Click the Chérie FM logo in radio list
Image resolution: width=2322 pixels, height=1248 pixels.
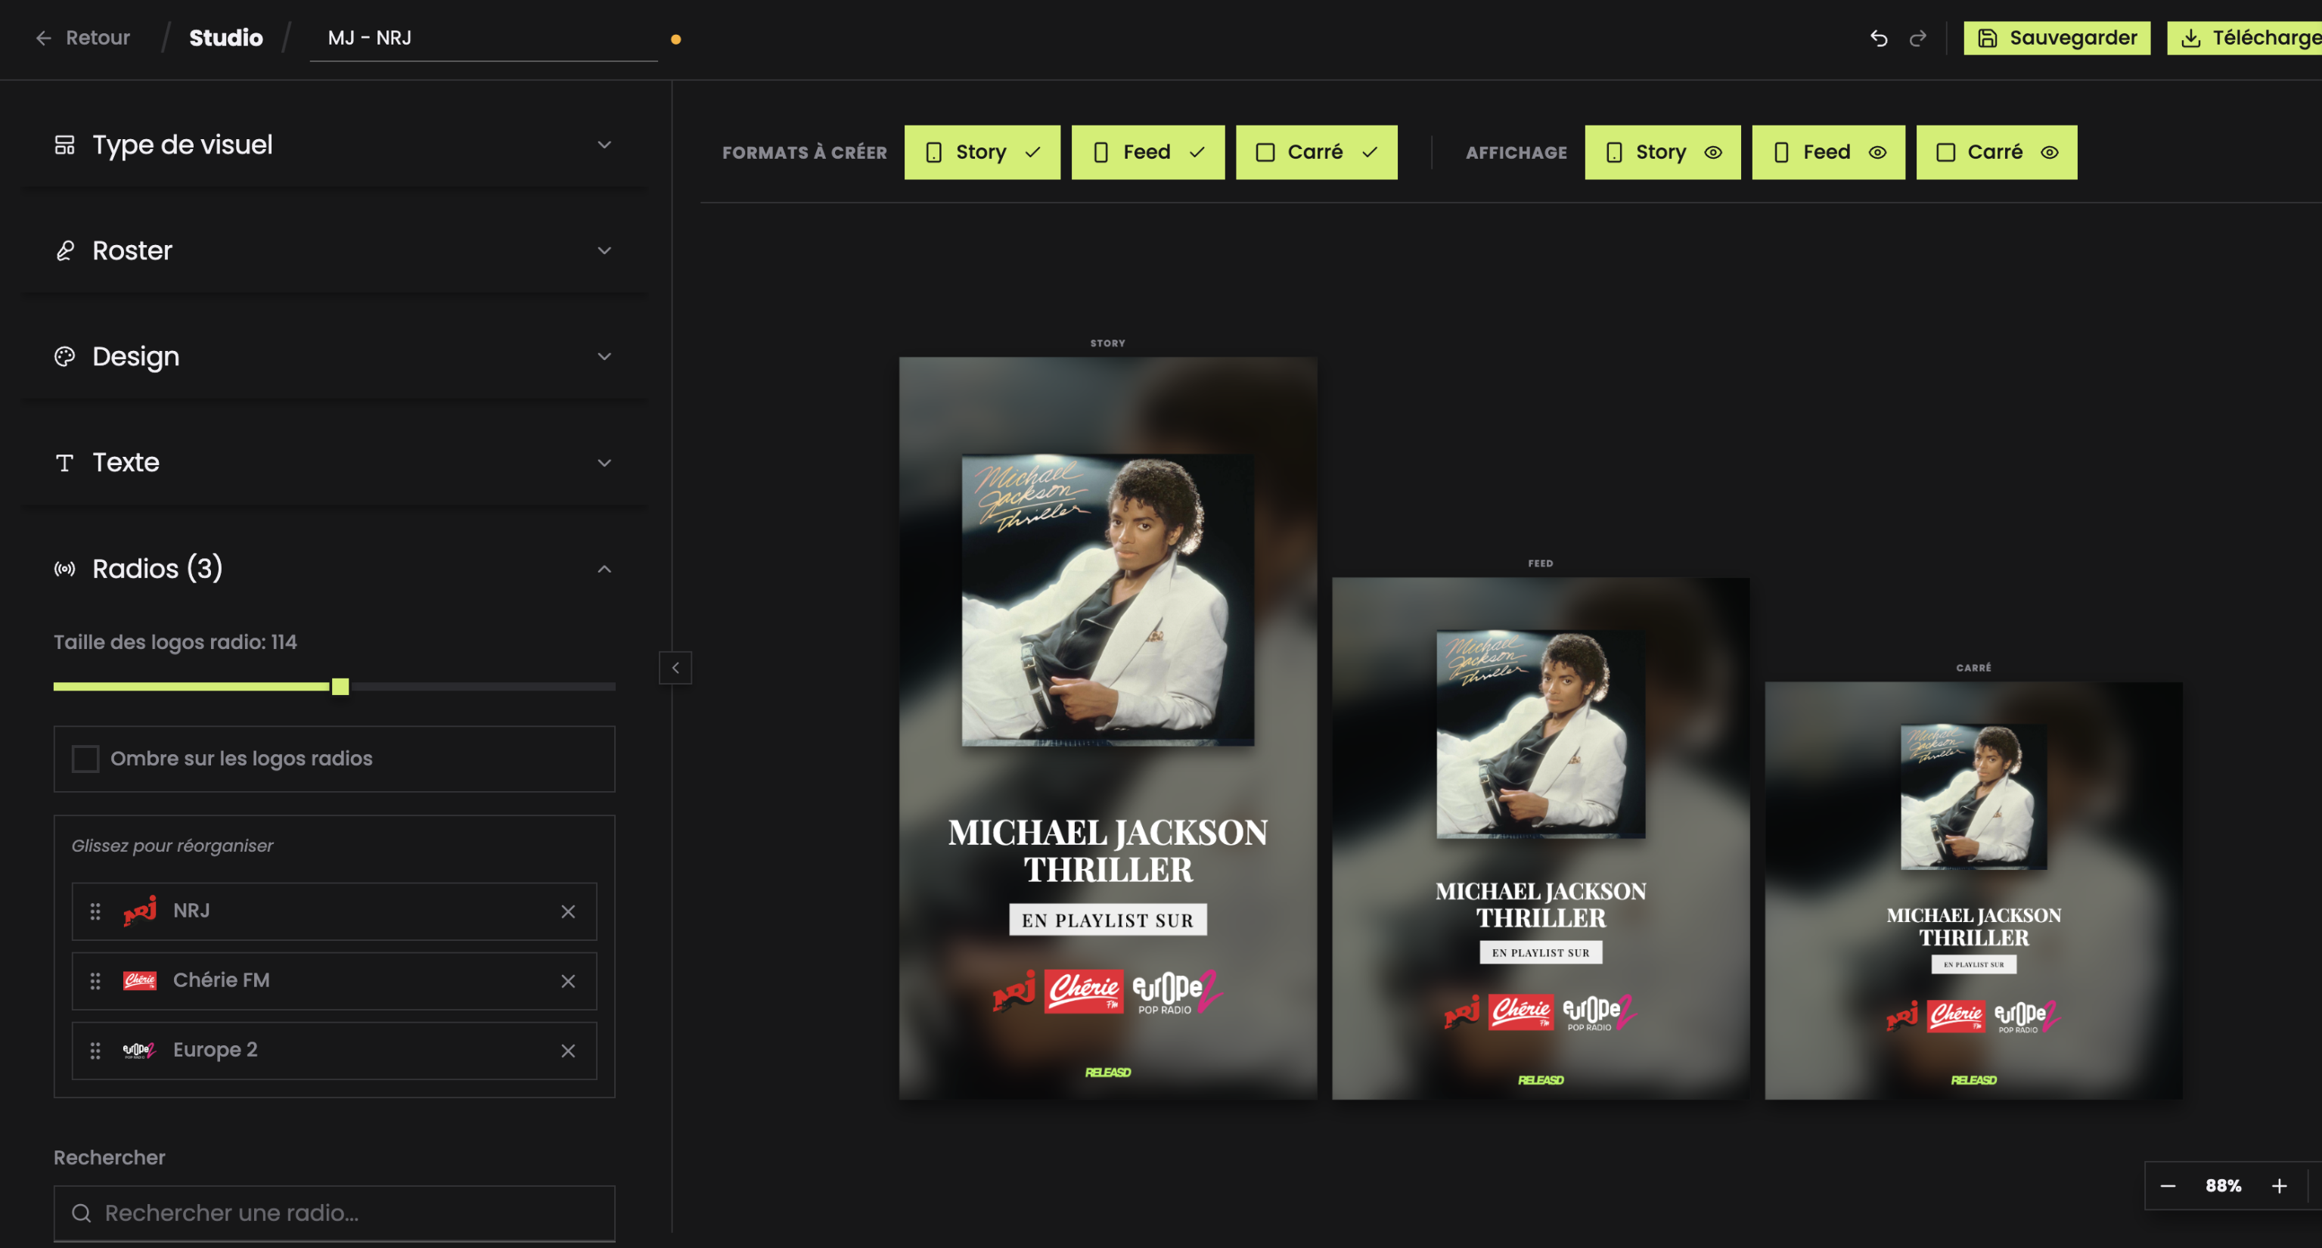tap(140, 981)
